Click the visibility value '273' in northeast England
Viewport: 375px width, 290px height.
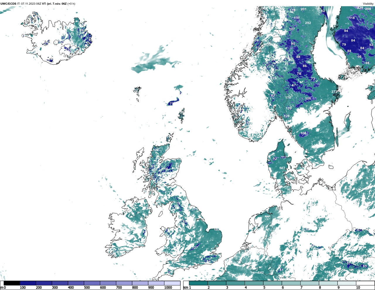click(x=195, y=209)
